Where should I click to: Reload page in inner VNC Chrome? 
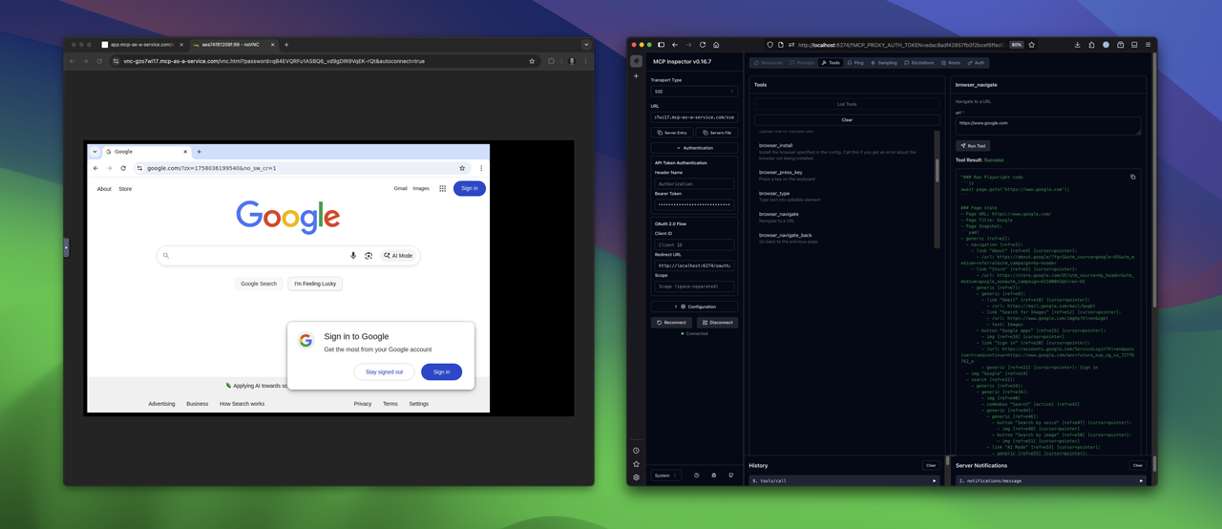[123, 168]
